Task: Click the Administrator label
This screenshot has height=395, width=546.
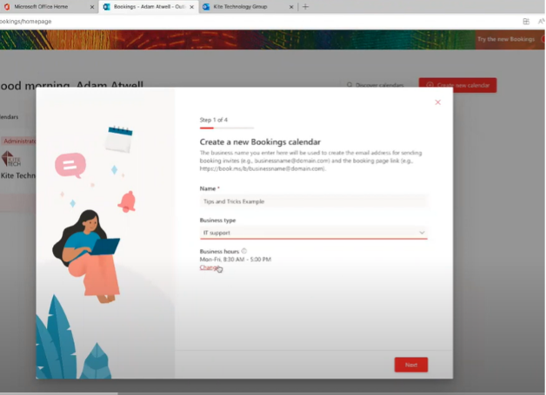Action: coord(19,142)
